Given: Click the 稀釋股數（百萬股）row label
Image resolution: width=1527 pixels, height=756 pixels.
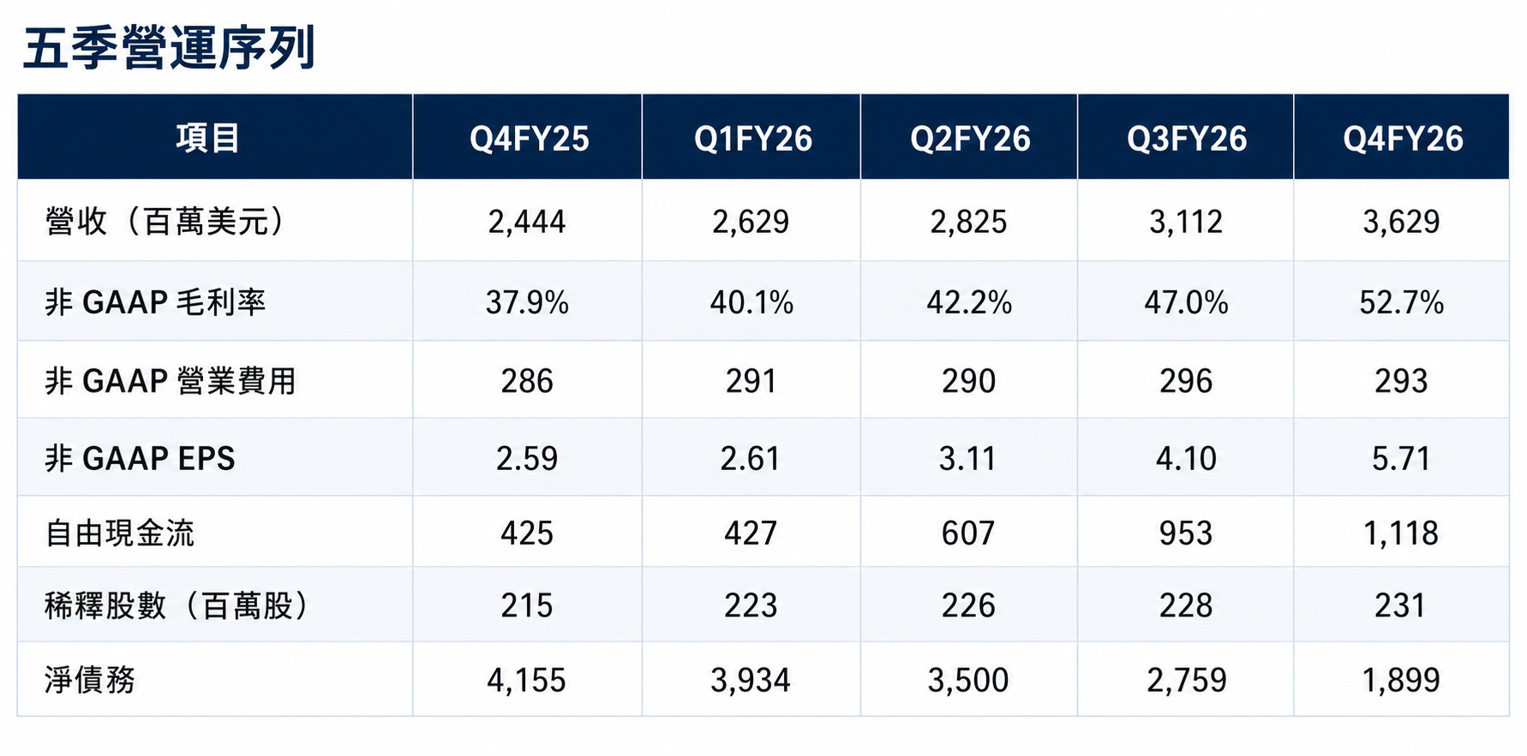Looking at the screenshot, I should coord(179,606).
